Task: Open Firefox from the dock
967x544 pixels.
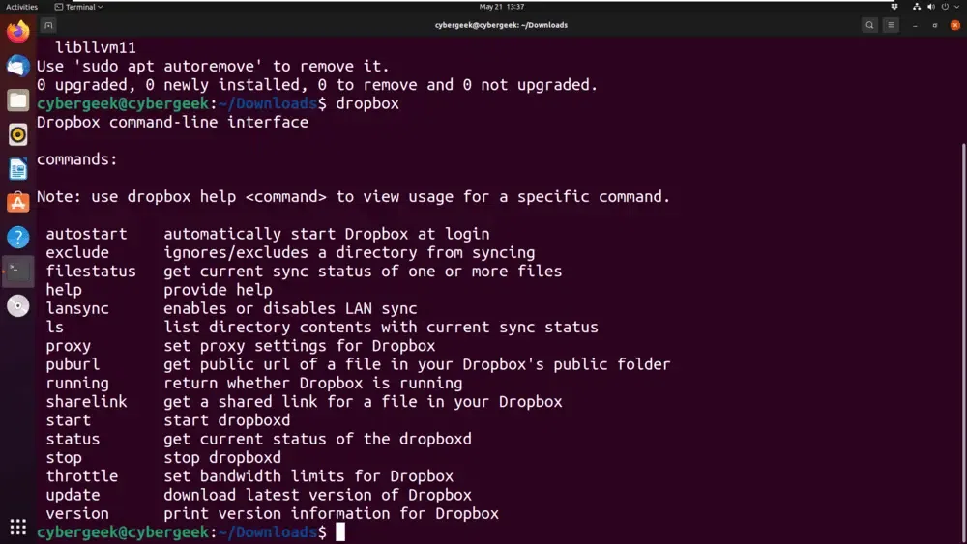Action: point(17,31)
